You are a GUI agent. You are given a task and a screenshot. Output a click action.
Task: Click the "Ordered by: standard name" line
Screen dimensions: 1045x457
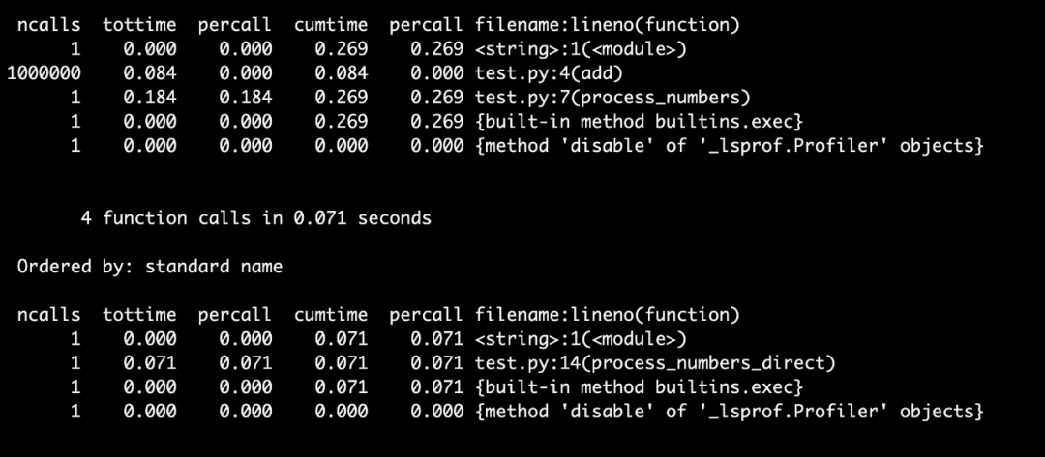tap(150, 266)
